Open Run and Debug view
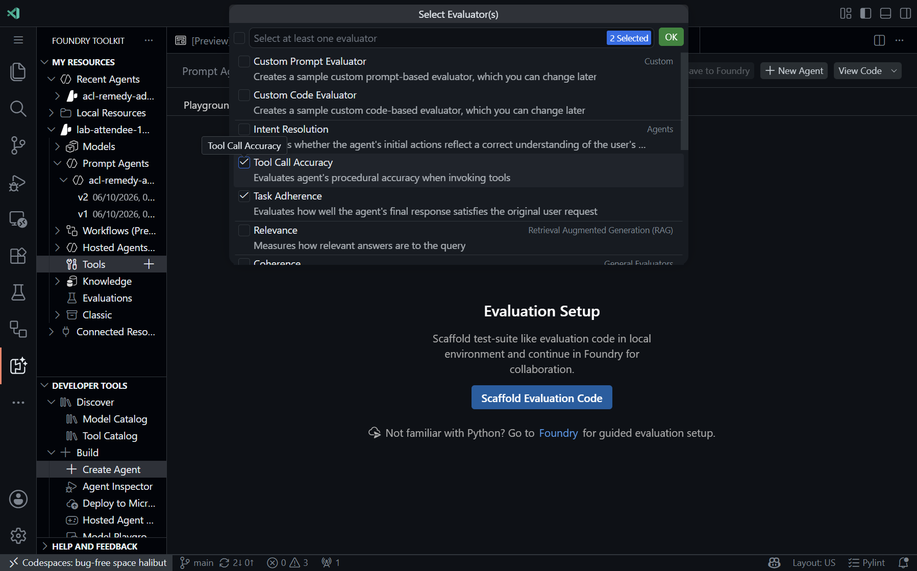The image size is (917, 571). pos(18,182)
